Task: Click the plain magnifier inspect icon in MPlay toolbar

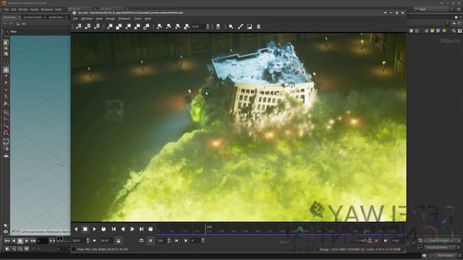Action: click(231, 27)
